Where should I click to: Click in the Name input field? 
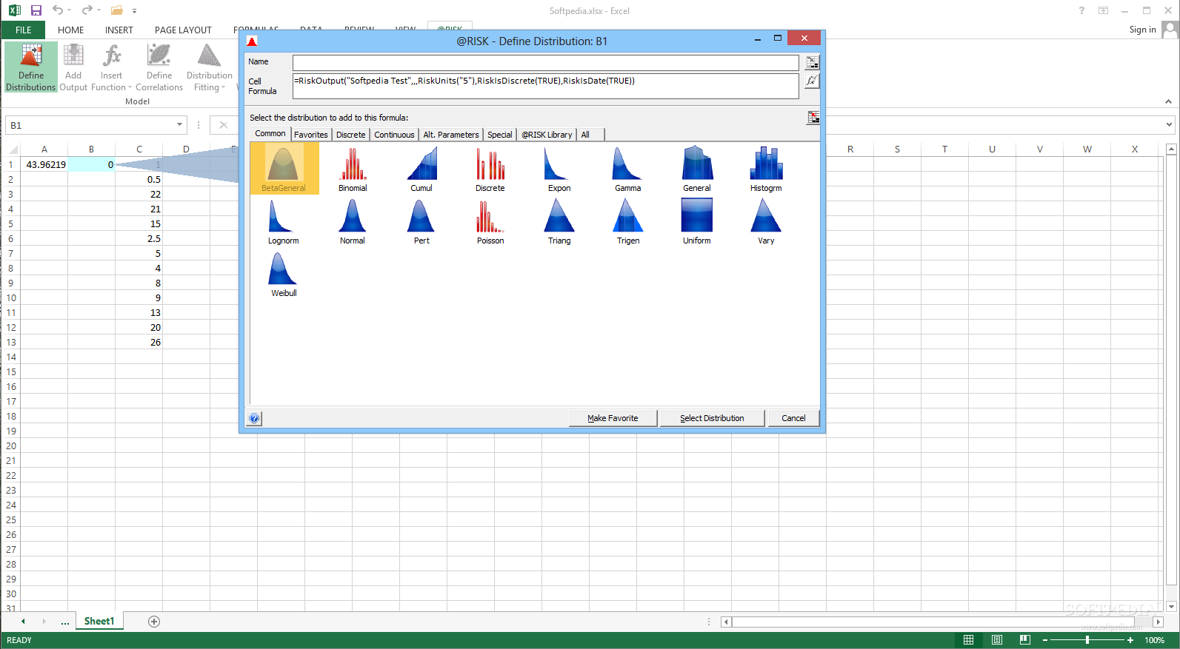pos(546,62)
